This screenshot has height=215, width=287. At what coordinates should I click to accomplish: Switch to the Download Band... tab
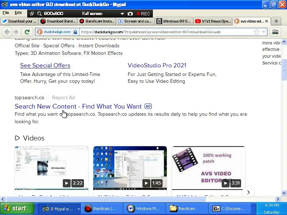[58, 21]
